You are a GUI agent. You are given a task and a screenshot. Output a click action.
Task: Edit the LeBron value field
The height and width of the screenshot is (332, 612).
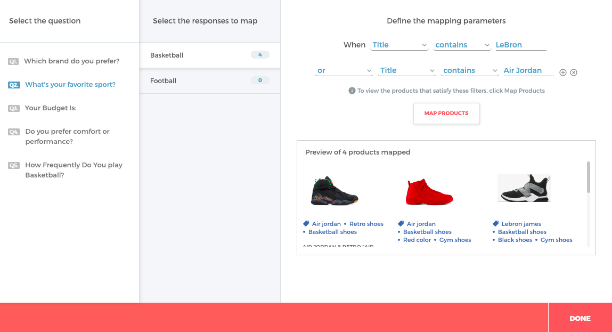point(521,45)
